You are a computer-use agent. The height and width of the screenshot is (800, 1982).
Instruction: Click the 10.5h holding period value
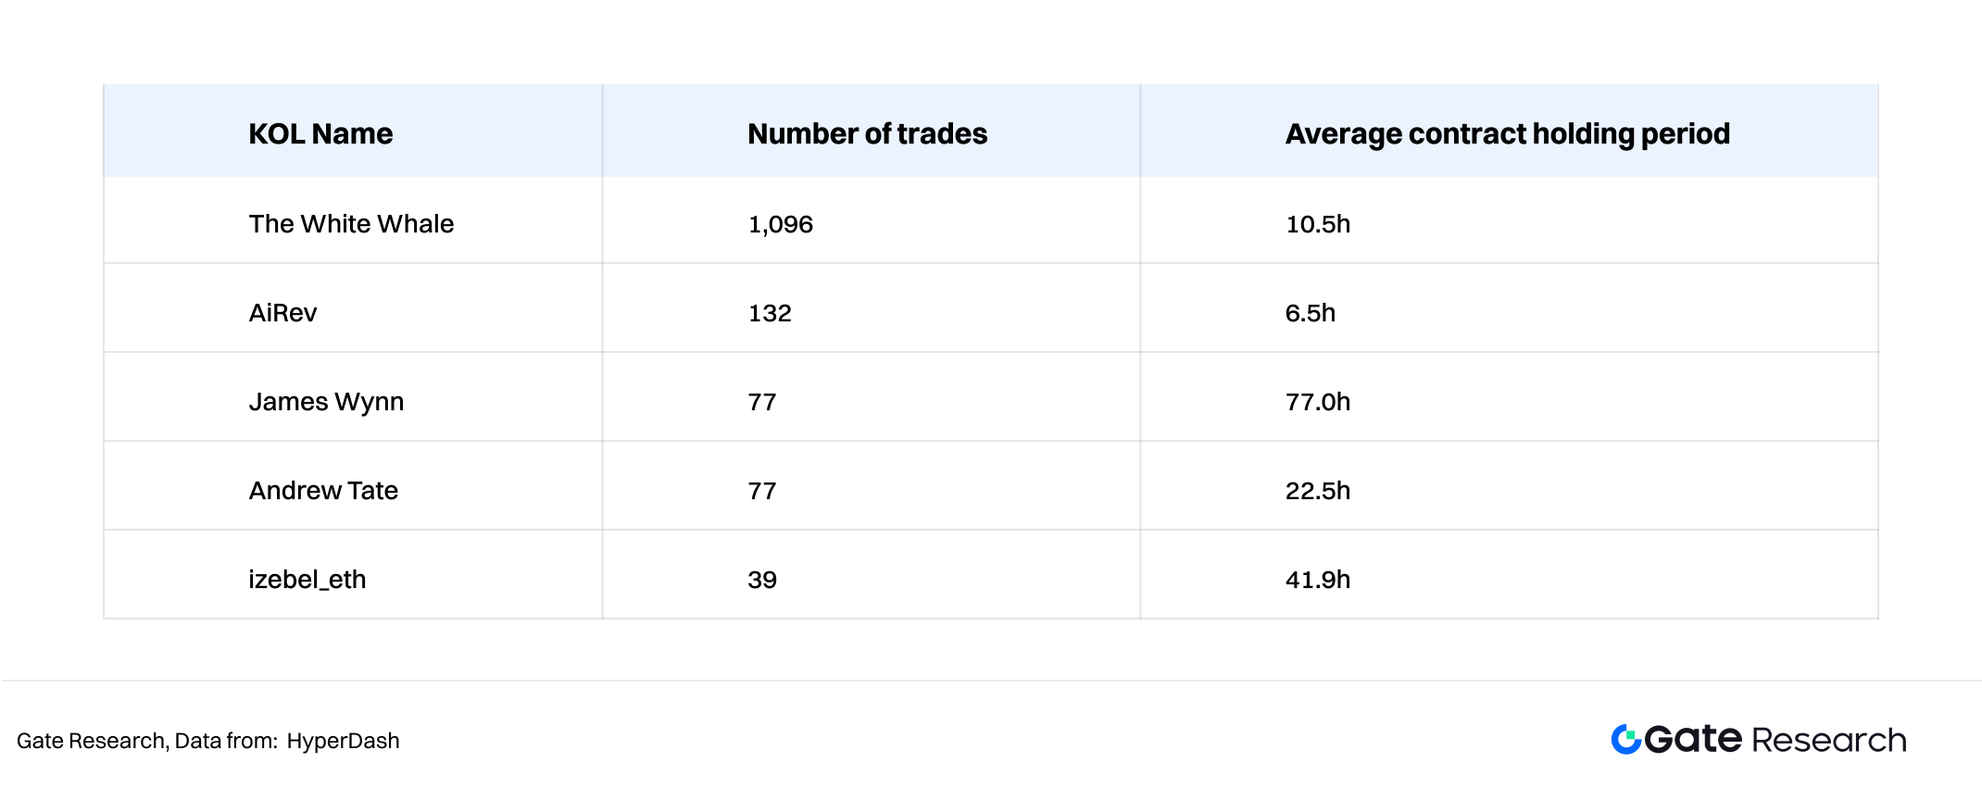pyautogui.click(x=1318, y=224)
